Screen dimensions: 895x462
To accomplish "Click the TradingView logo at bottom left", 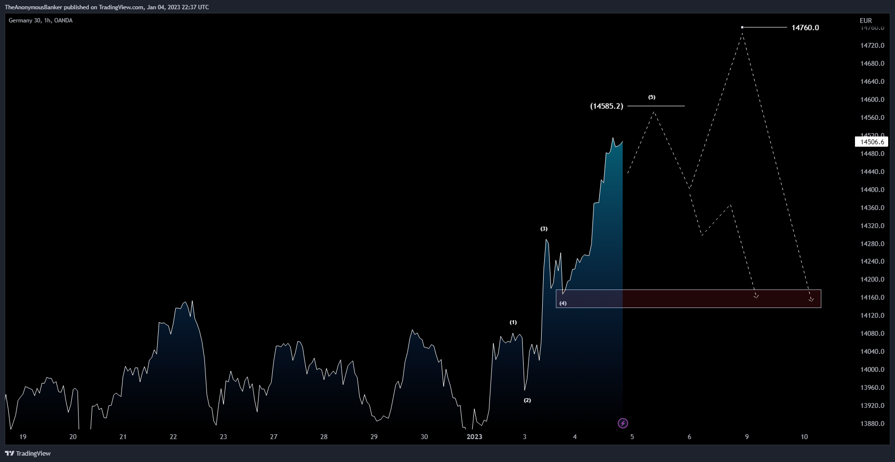I will [x=28, y=453].
